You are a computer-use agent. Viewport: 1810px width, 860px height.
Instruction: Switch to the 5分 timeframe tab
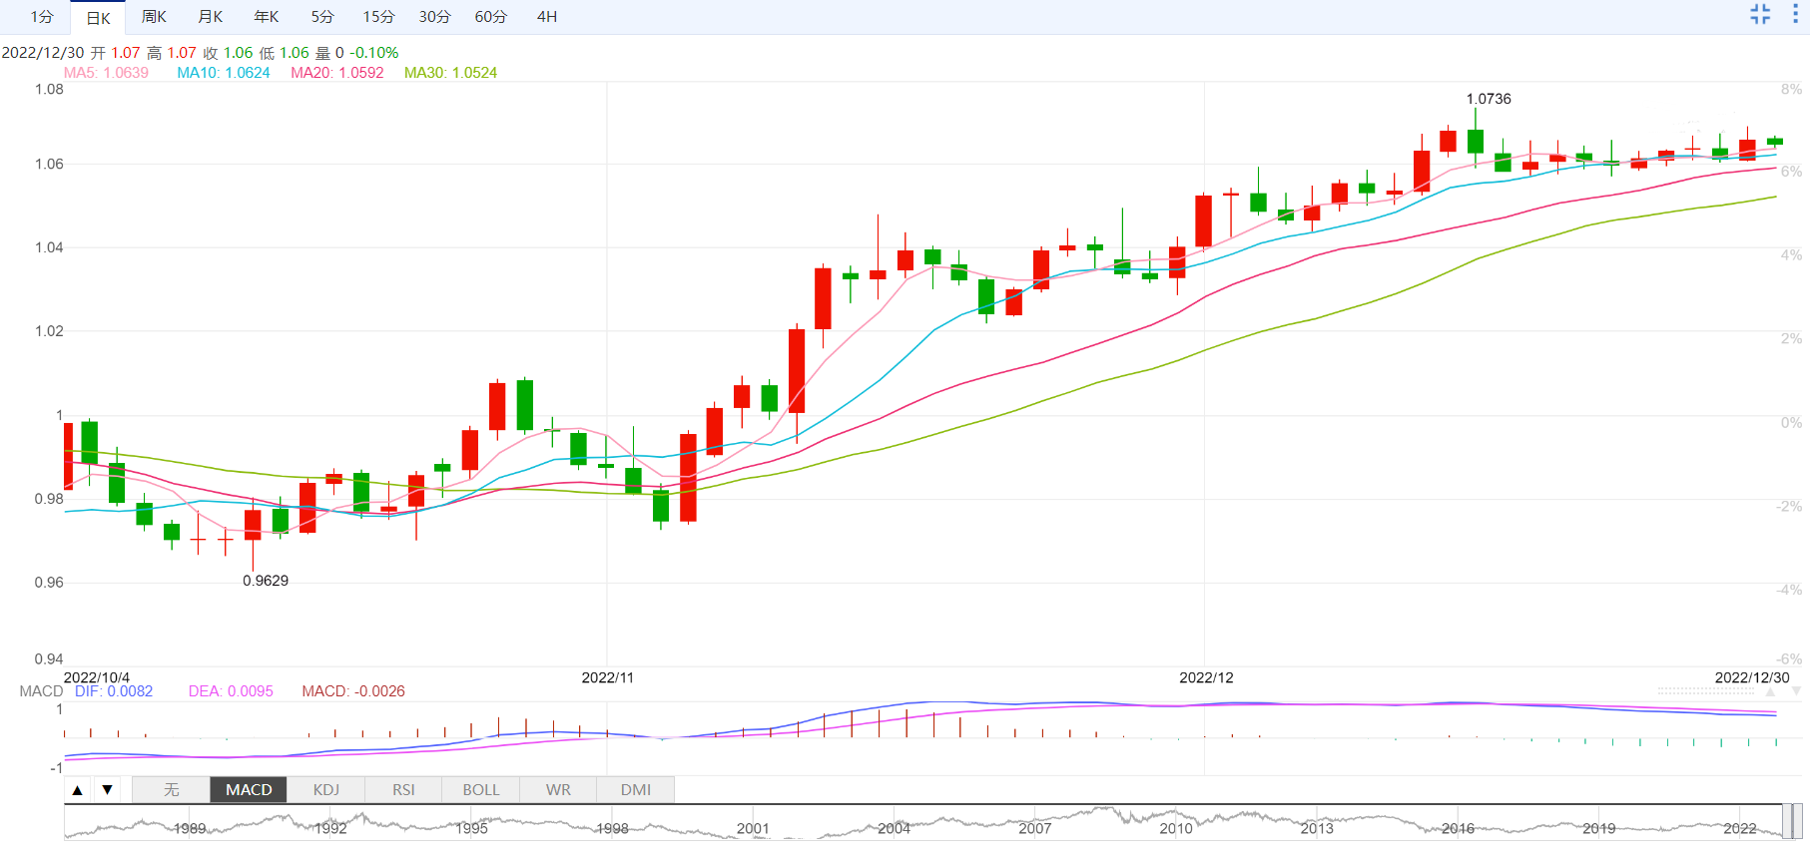click(x=322, y=17)
